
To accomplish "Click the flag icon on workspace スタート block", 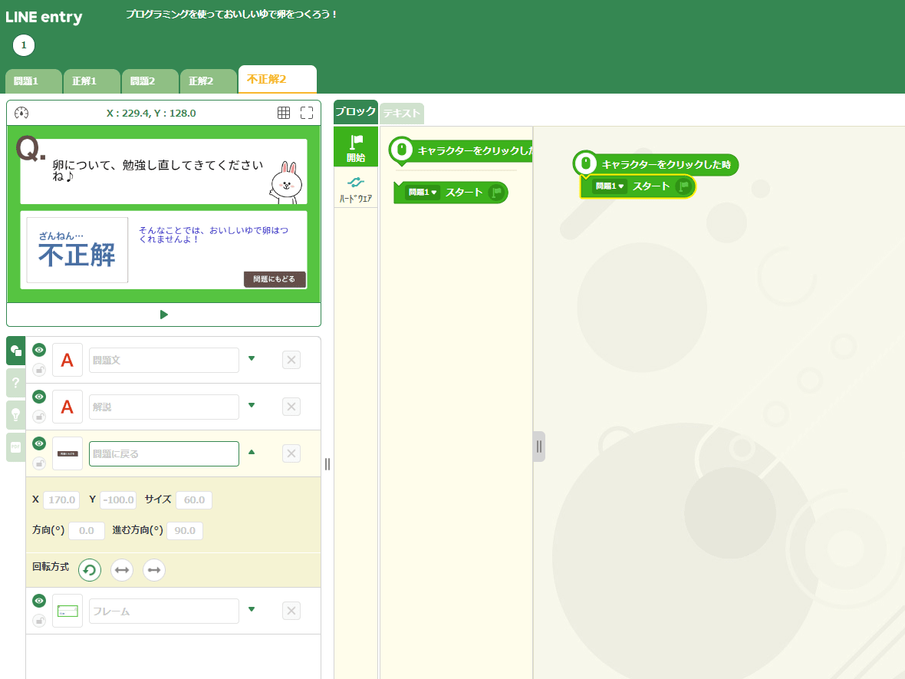I will pyautogui.click(x=684, y=186).
